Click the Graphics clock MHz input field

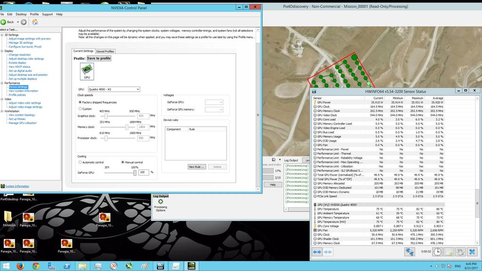143,116
